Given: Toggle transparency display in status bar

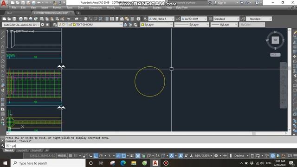Looking at the screenshot, I should pyautogui.click(x=138, y=156).
